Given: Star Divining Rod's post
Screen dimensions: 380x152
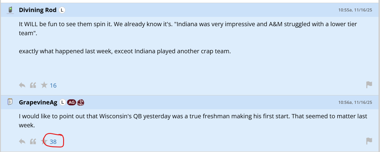Looking at the screenshot, I should click(44, 85).
